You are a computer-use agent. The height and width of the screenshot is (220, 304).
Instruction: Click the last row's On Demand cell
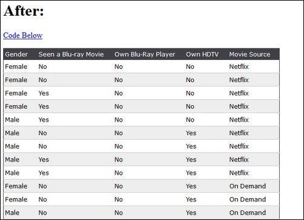(x=248, y=213)
